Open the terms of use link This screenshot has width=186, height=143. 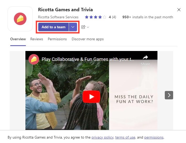[125, 137]
